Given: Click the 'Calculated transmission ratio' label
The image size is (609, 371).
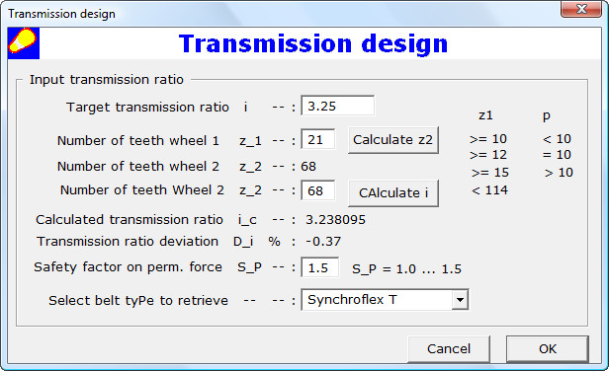Looking at the screenshot, I should 130,220.
